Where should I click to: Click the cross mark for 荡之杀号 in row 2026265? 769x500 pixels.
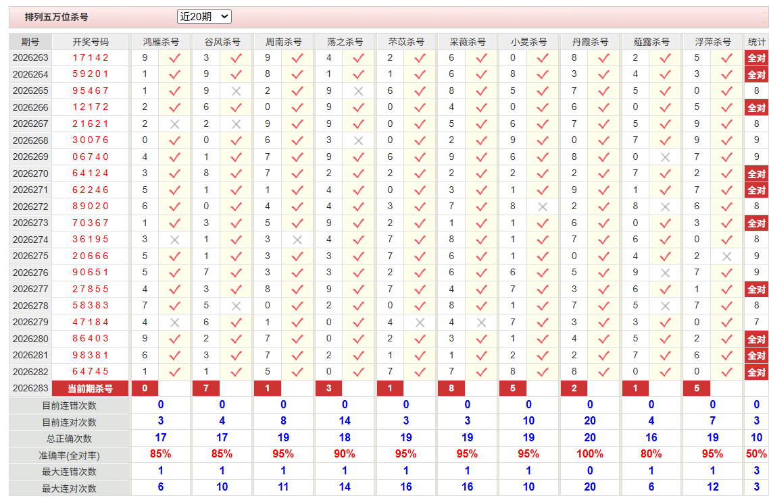[x=359, y=91]
